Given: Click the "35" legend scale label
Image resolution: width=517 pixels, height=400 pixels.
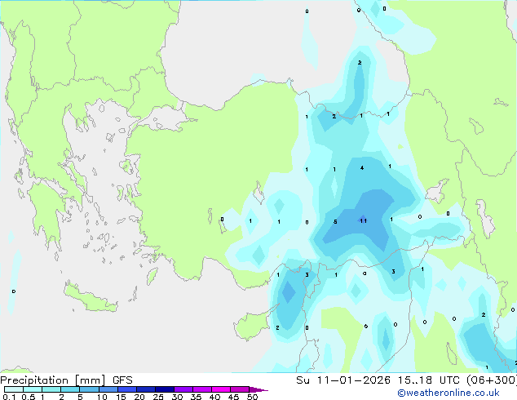Looking at the screenshot, I should click(x=196, y=397).
